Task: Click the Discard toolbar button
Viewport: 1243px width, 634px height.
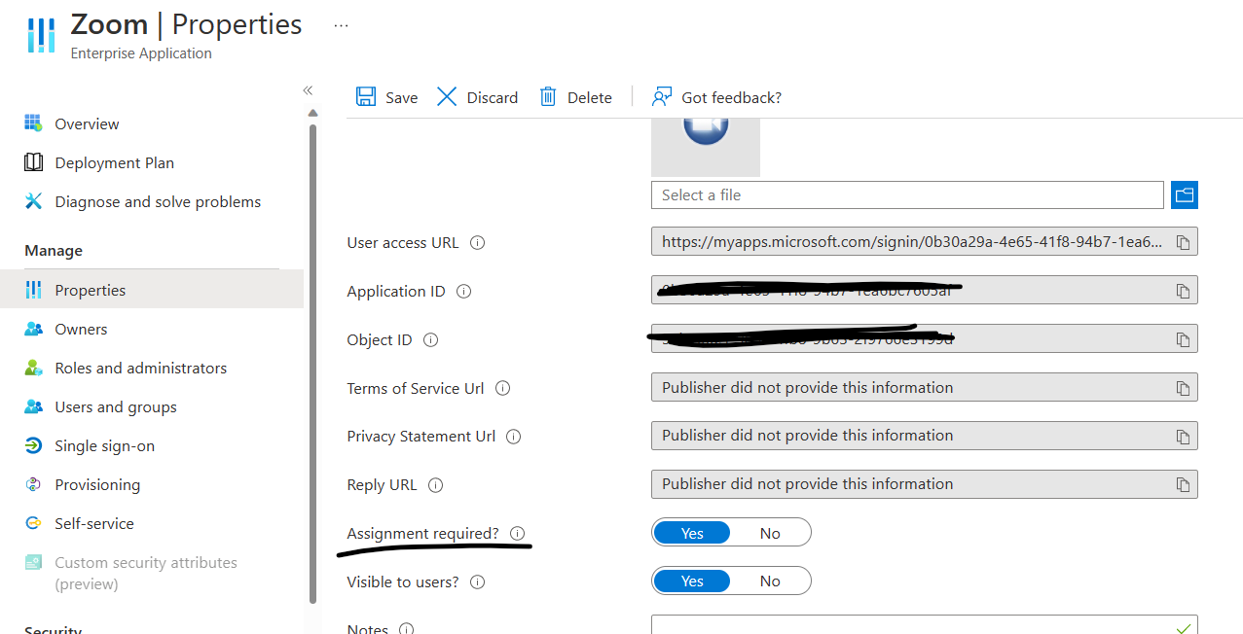Action: (477, 97)
